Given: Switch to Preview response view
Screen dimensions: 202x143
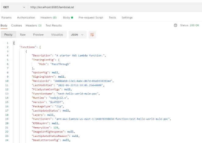Looking at the screenshot, I should 38,35.
